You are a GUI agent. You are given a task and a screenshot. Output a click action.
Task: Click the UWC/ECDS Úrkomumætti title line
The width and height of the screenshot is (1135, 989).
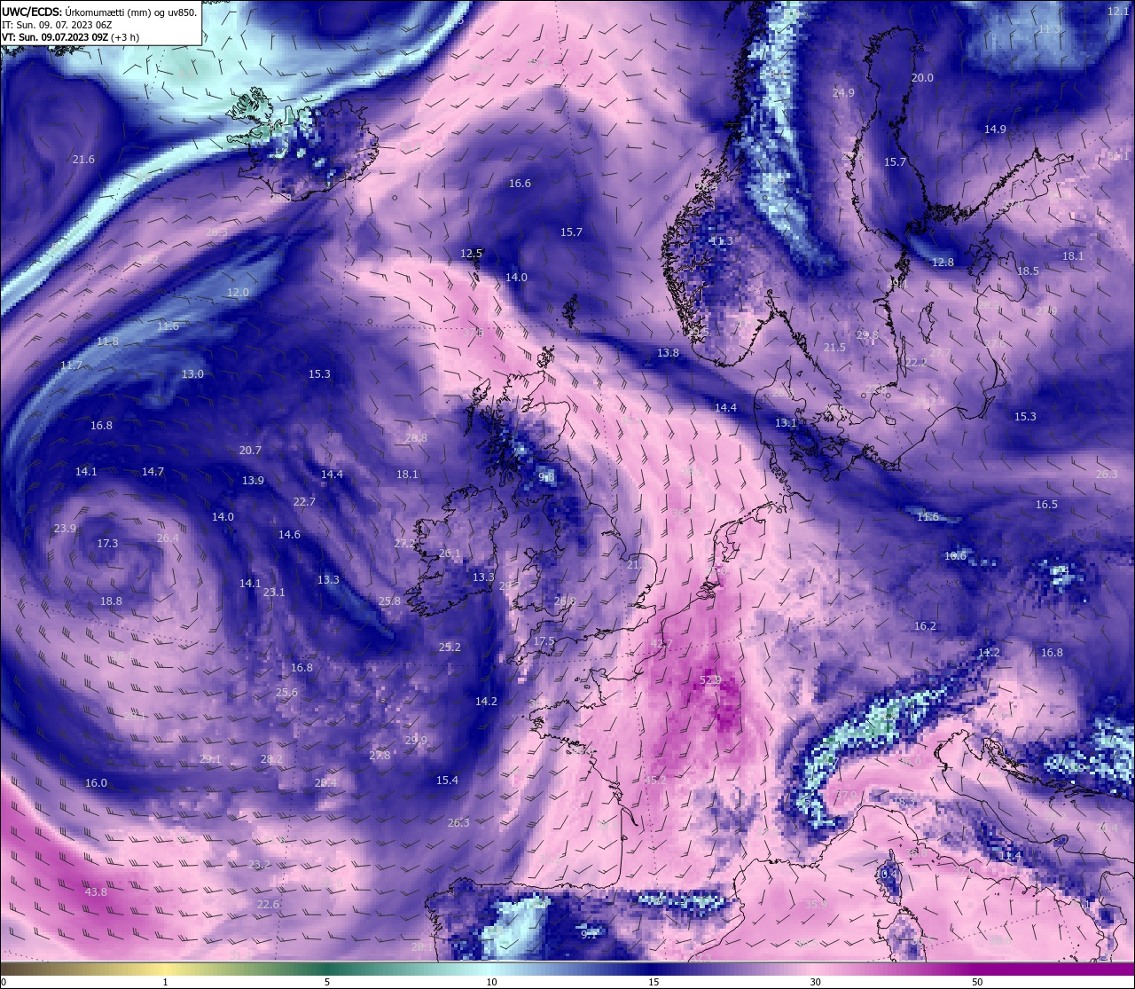[99, 12]
